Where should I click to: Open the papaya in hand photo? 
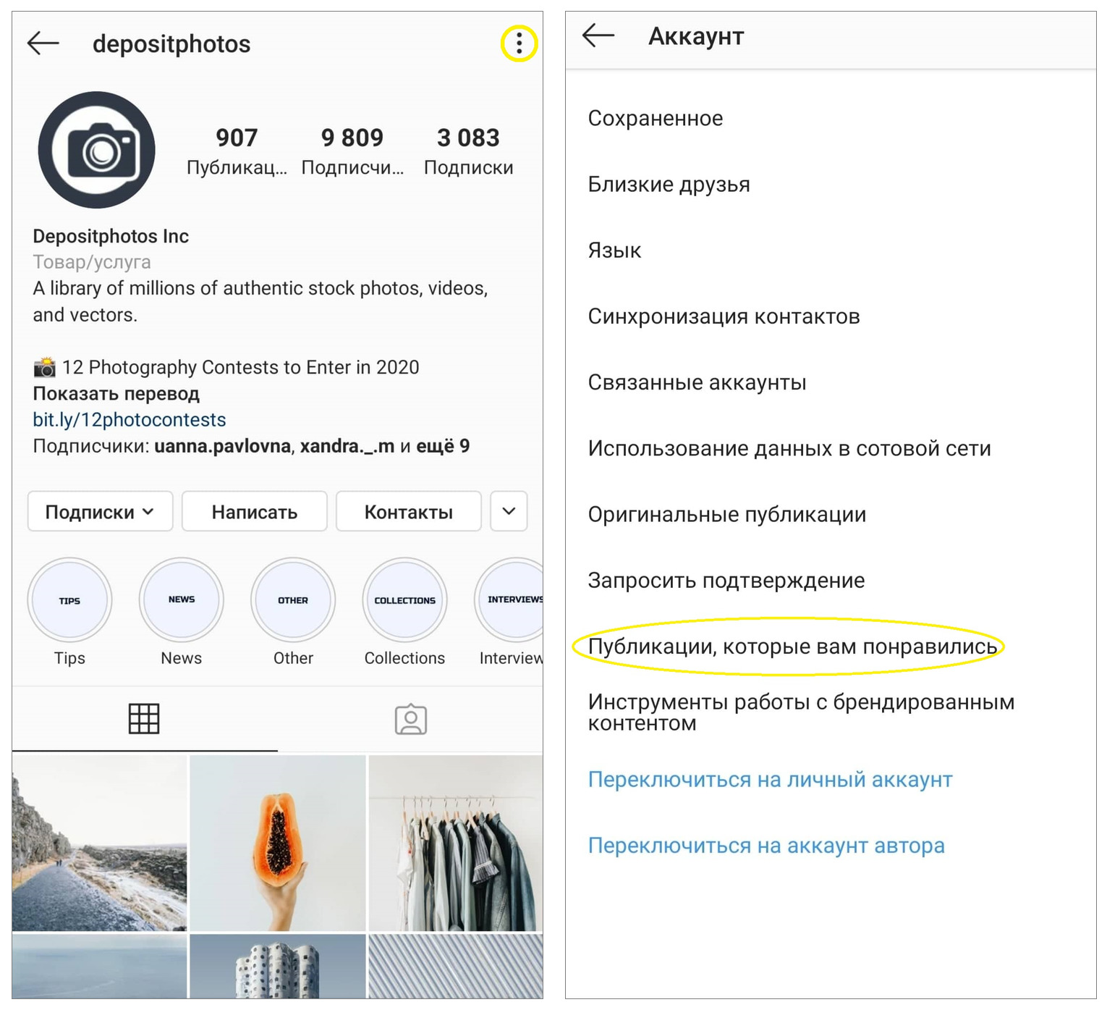click(277, 843)
